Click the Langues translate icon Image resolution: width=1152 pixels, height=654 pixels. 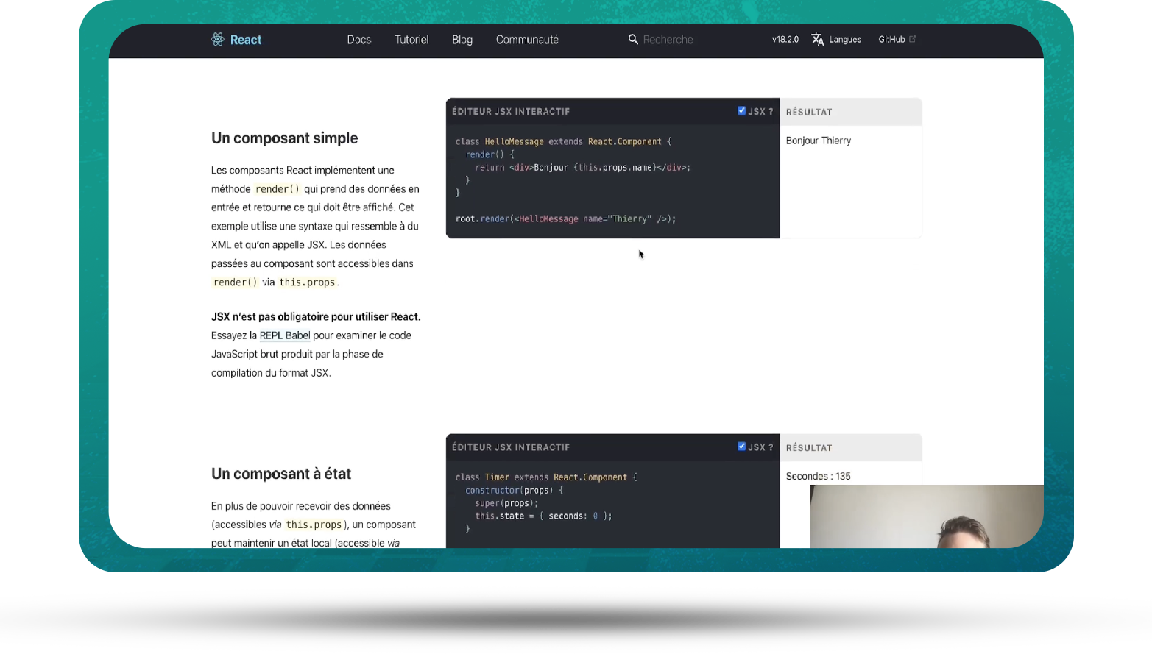pos(818,39)
